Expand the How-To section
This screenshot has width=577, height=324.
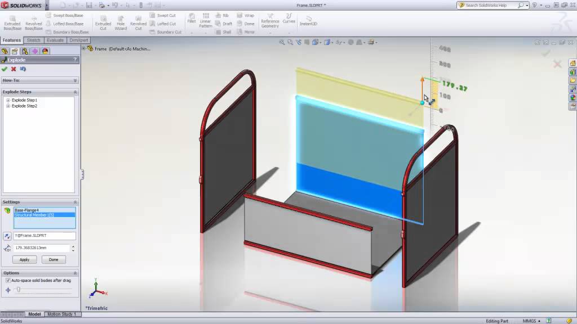(x=75, y=80)
